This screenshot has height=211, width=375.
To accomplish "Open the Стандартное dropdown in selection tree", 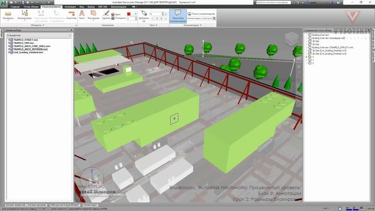I will [39, 35].
